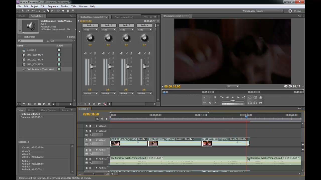Open the Marker menu
This screenshot has width=321, height=180.
(x=65, y=6)
